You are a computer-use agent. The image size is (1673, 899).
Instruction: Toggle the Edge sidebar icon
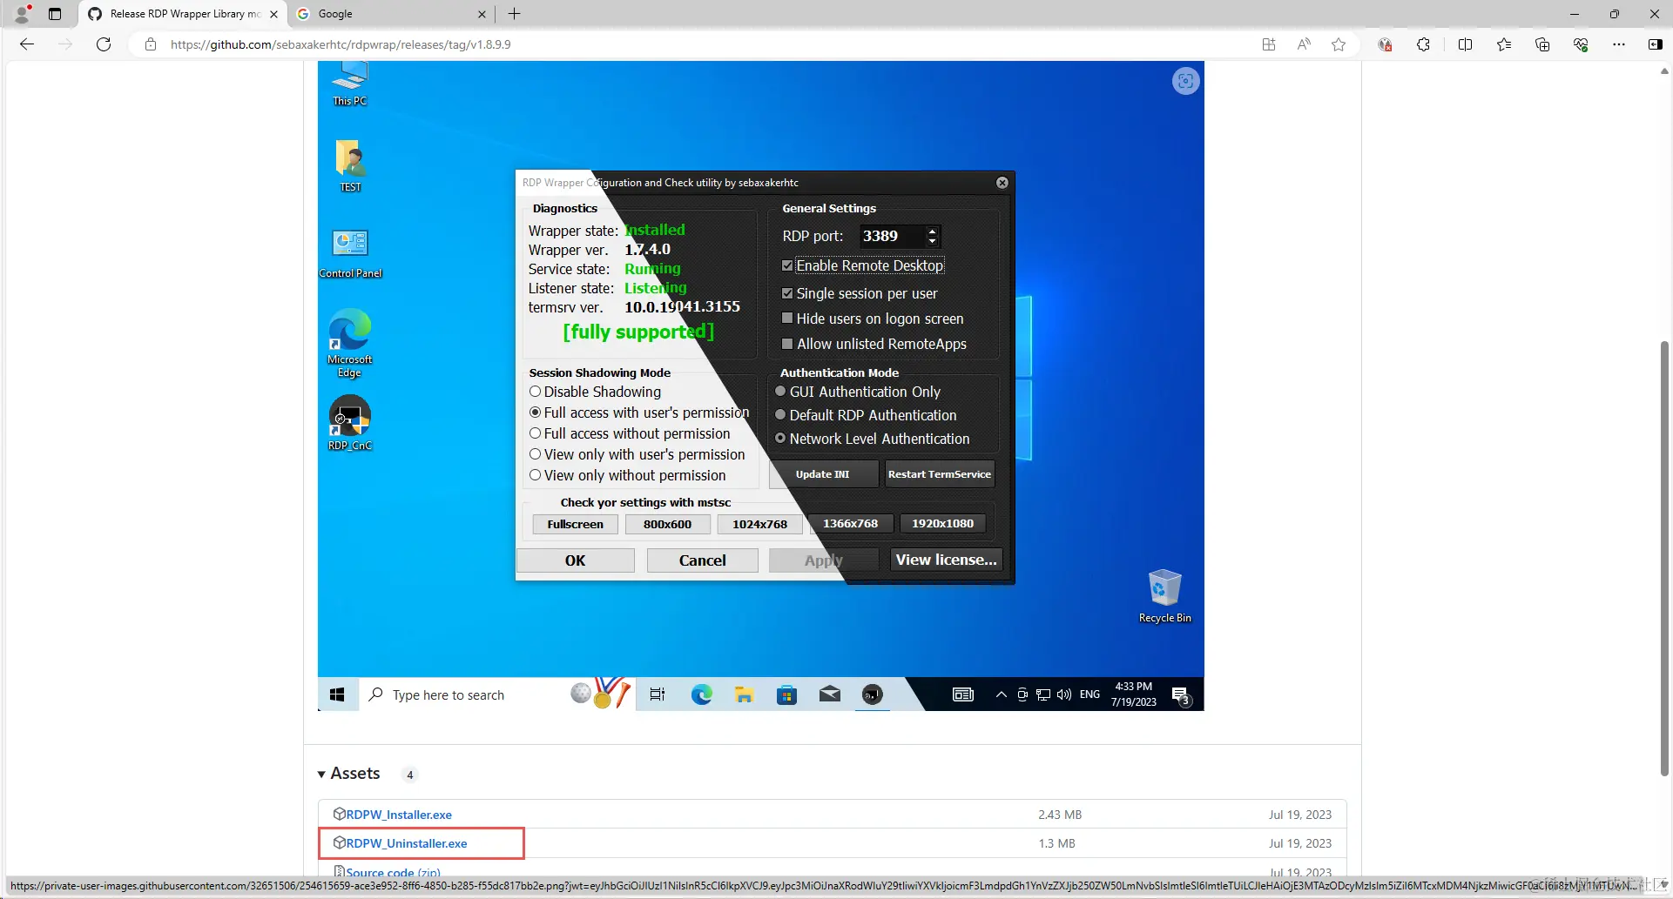[x=1656, y=44]
